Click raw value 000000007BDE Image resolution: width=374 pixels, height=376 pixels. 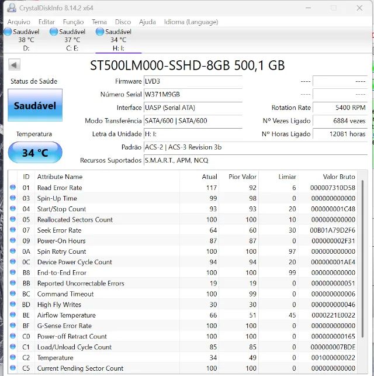333,347
